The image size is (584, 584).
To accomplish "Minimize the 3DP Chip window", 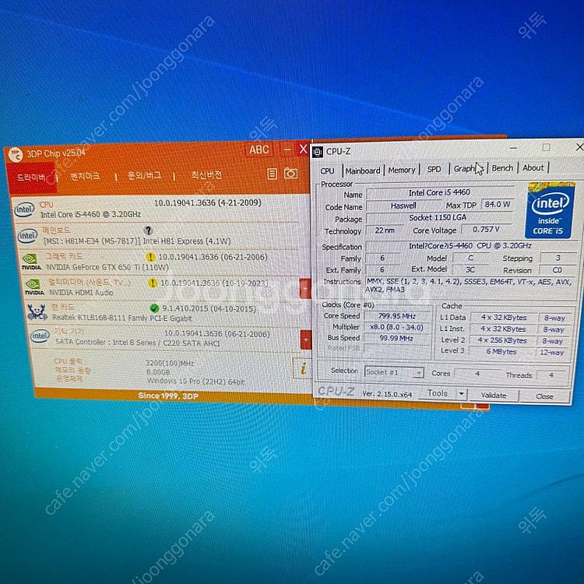I will pyautogui.click(x=287, y=150).
